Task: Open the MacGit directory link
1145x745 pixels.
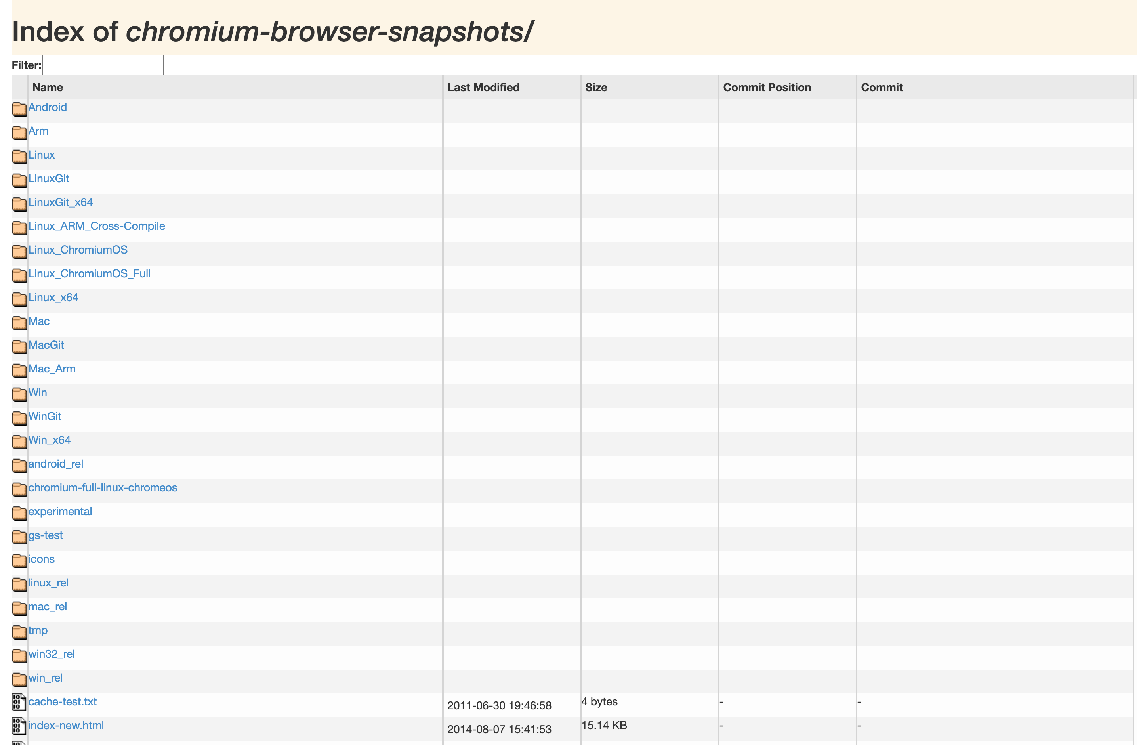Action: (x=46, y=345)
